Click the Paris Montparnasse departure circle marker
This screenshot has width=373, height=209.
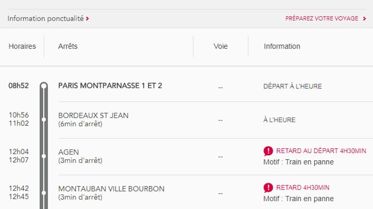(44, 86)
